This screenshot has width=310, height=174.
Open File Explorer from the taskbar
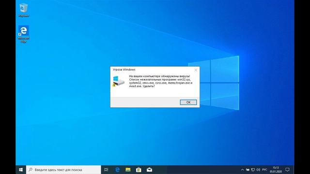[128, 170]
